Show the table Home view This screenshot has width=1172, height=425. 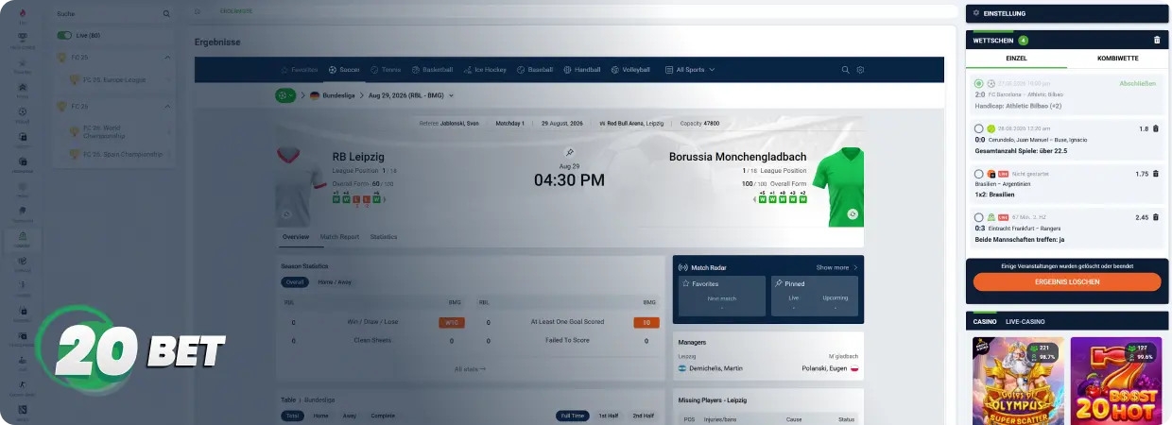(320, 416)
